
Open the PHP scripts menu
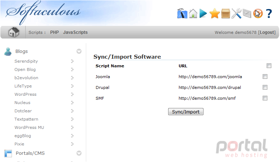click(54, 32)
